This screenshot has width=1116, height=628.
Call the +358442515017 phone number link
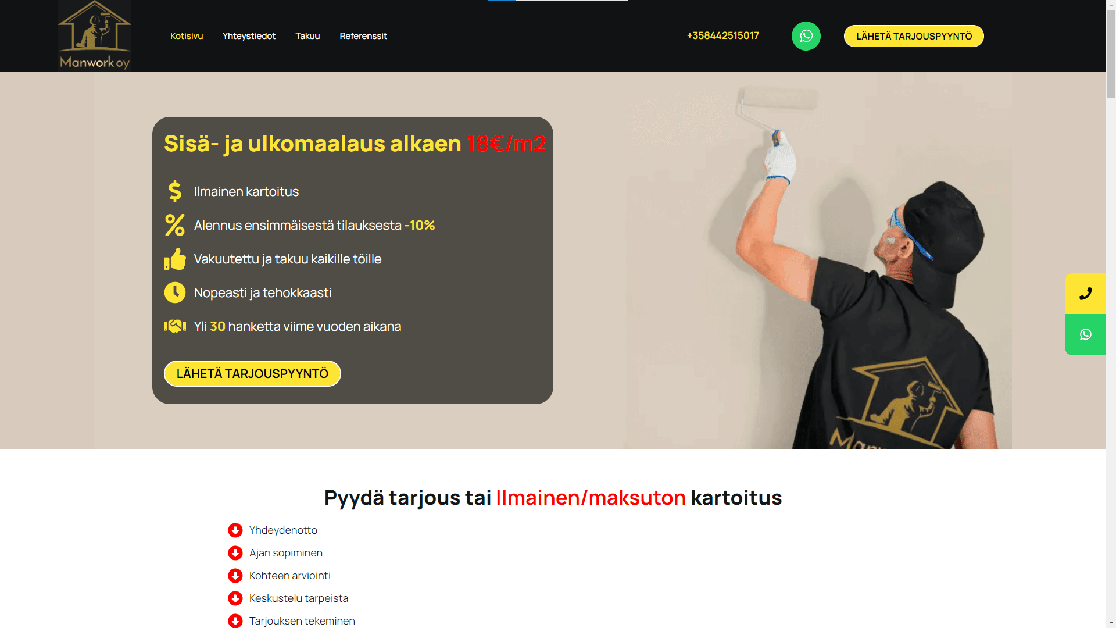pos(722,35)
